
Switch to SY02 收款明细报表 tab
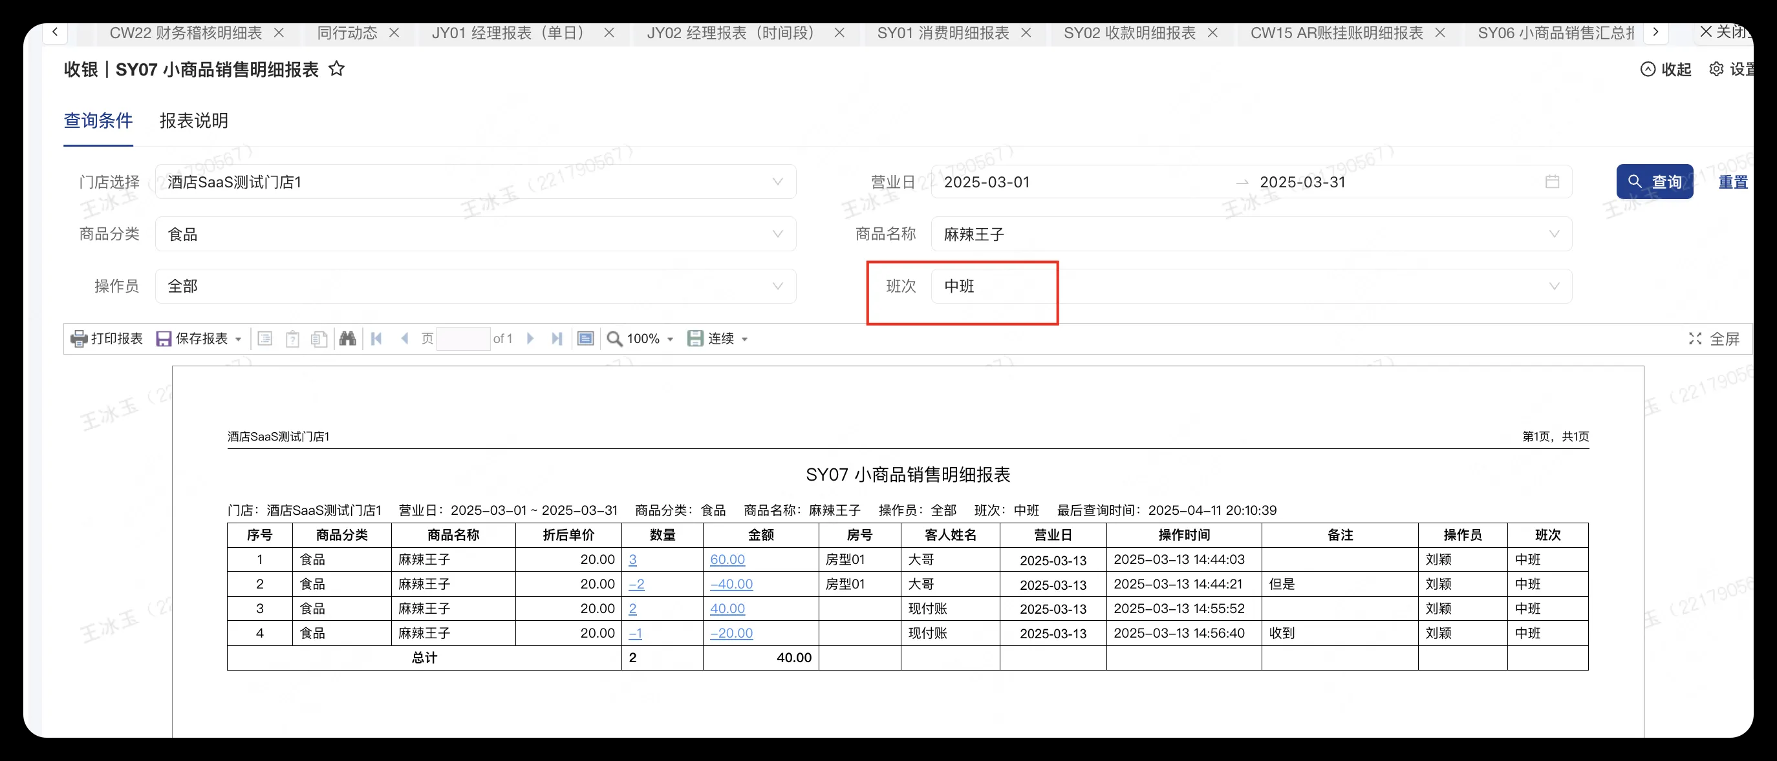point(1129,32)
